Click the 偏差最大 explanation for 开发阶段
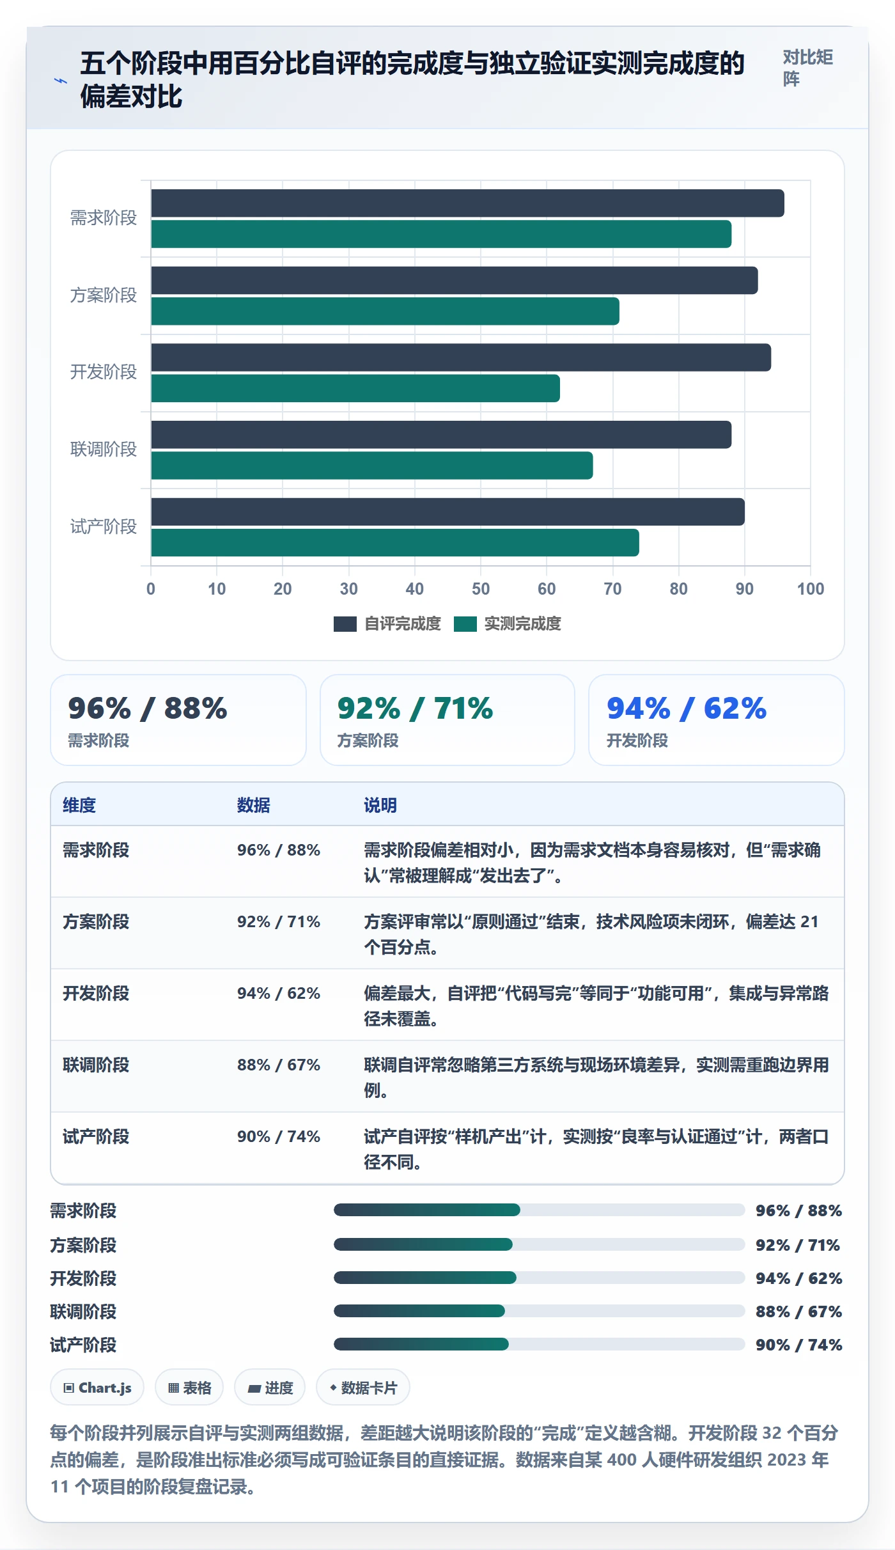The width and height of the screenshot is (895, 1550). (x=596, y=1006)
